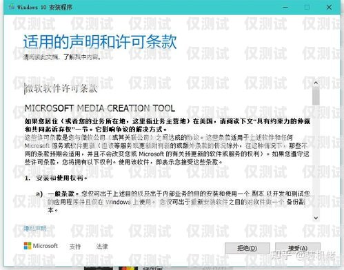Open the 隐私声明 privacy statement link
Viewport: 344px width, 270px height.
(x=35, y=228)
